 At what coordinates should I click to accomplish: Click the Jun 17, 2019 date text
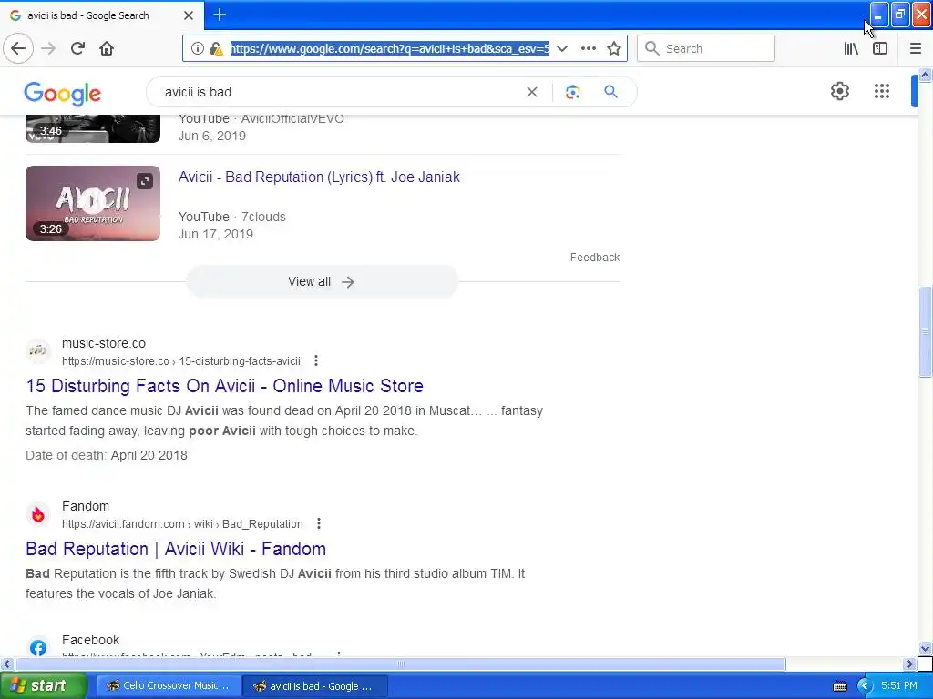click(x=215, y=234)
